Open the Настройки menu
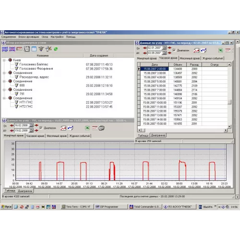 [57, 37]
